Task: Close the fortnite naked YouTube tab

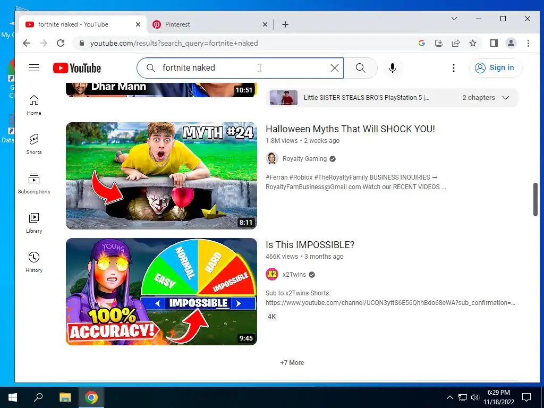Action: pyautogui.click(x=138, y=24)
